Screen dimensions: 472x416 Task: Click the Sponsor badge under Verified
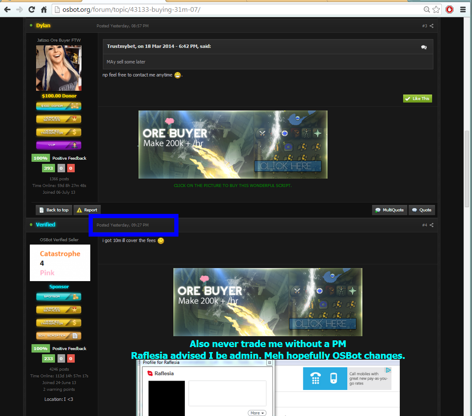pos(59,297)
